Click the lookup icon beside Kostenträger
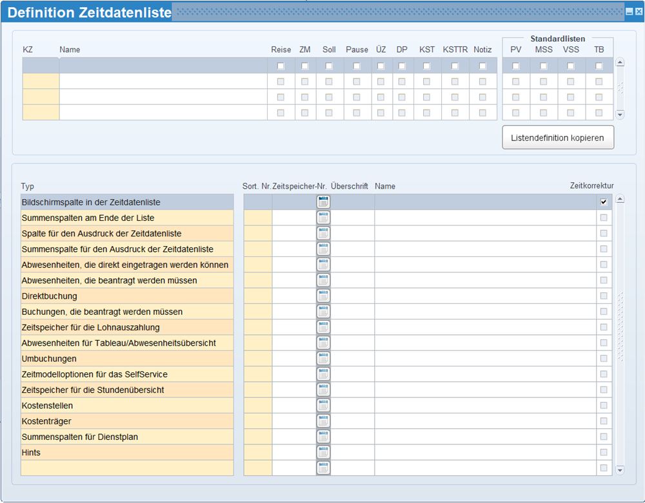Screen dimensions: 645x503 click(x=323, y=421)
